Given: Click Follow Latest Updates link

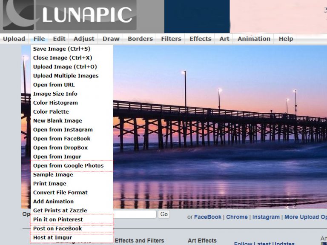Looking at the screenshot, I should (x=264, y=243).
